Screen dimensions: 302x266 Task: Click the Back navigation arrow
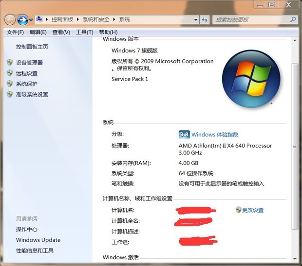pos(10,19)
